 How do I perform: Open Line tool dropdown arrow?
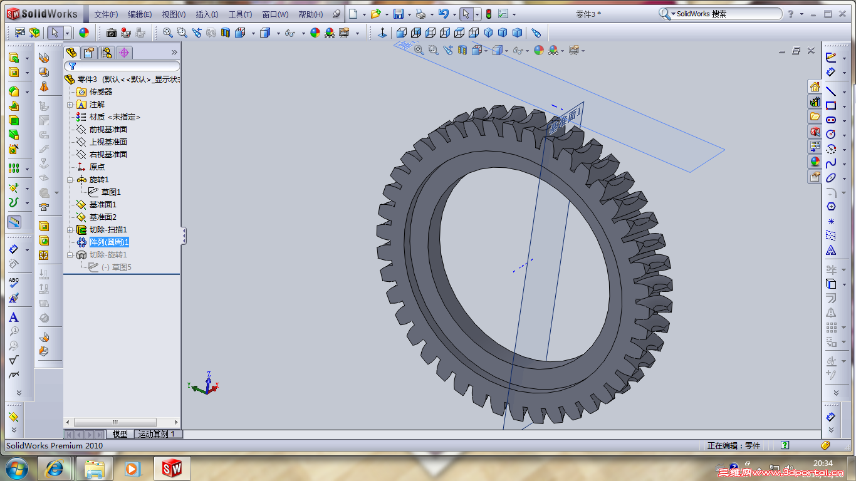[843, 91]
